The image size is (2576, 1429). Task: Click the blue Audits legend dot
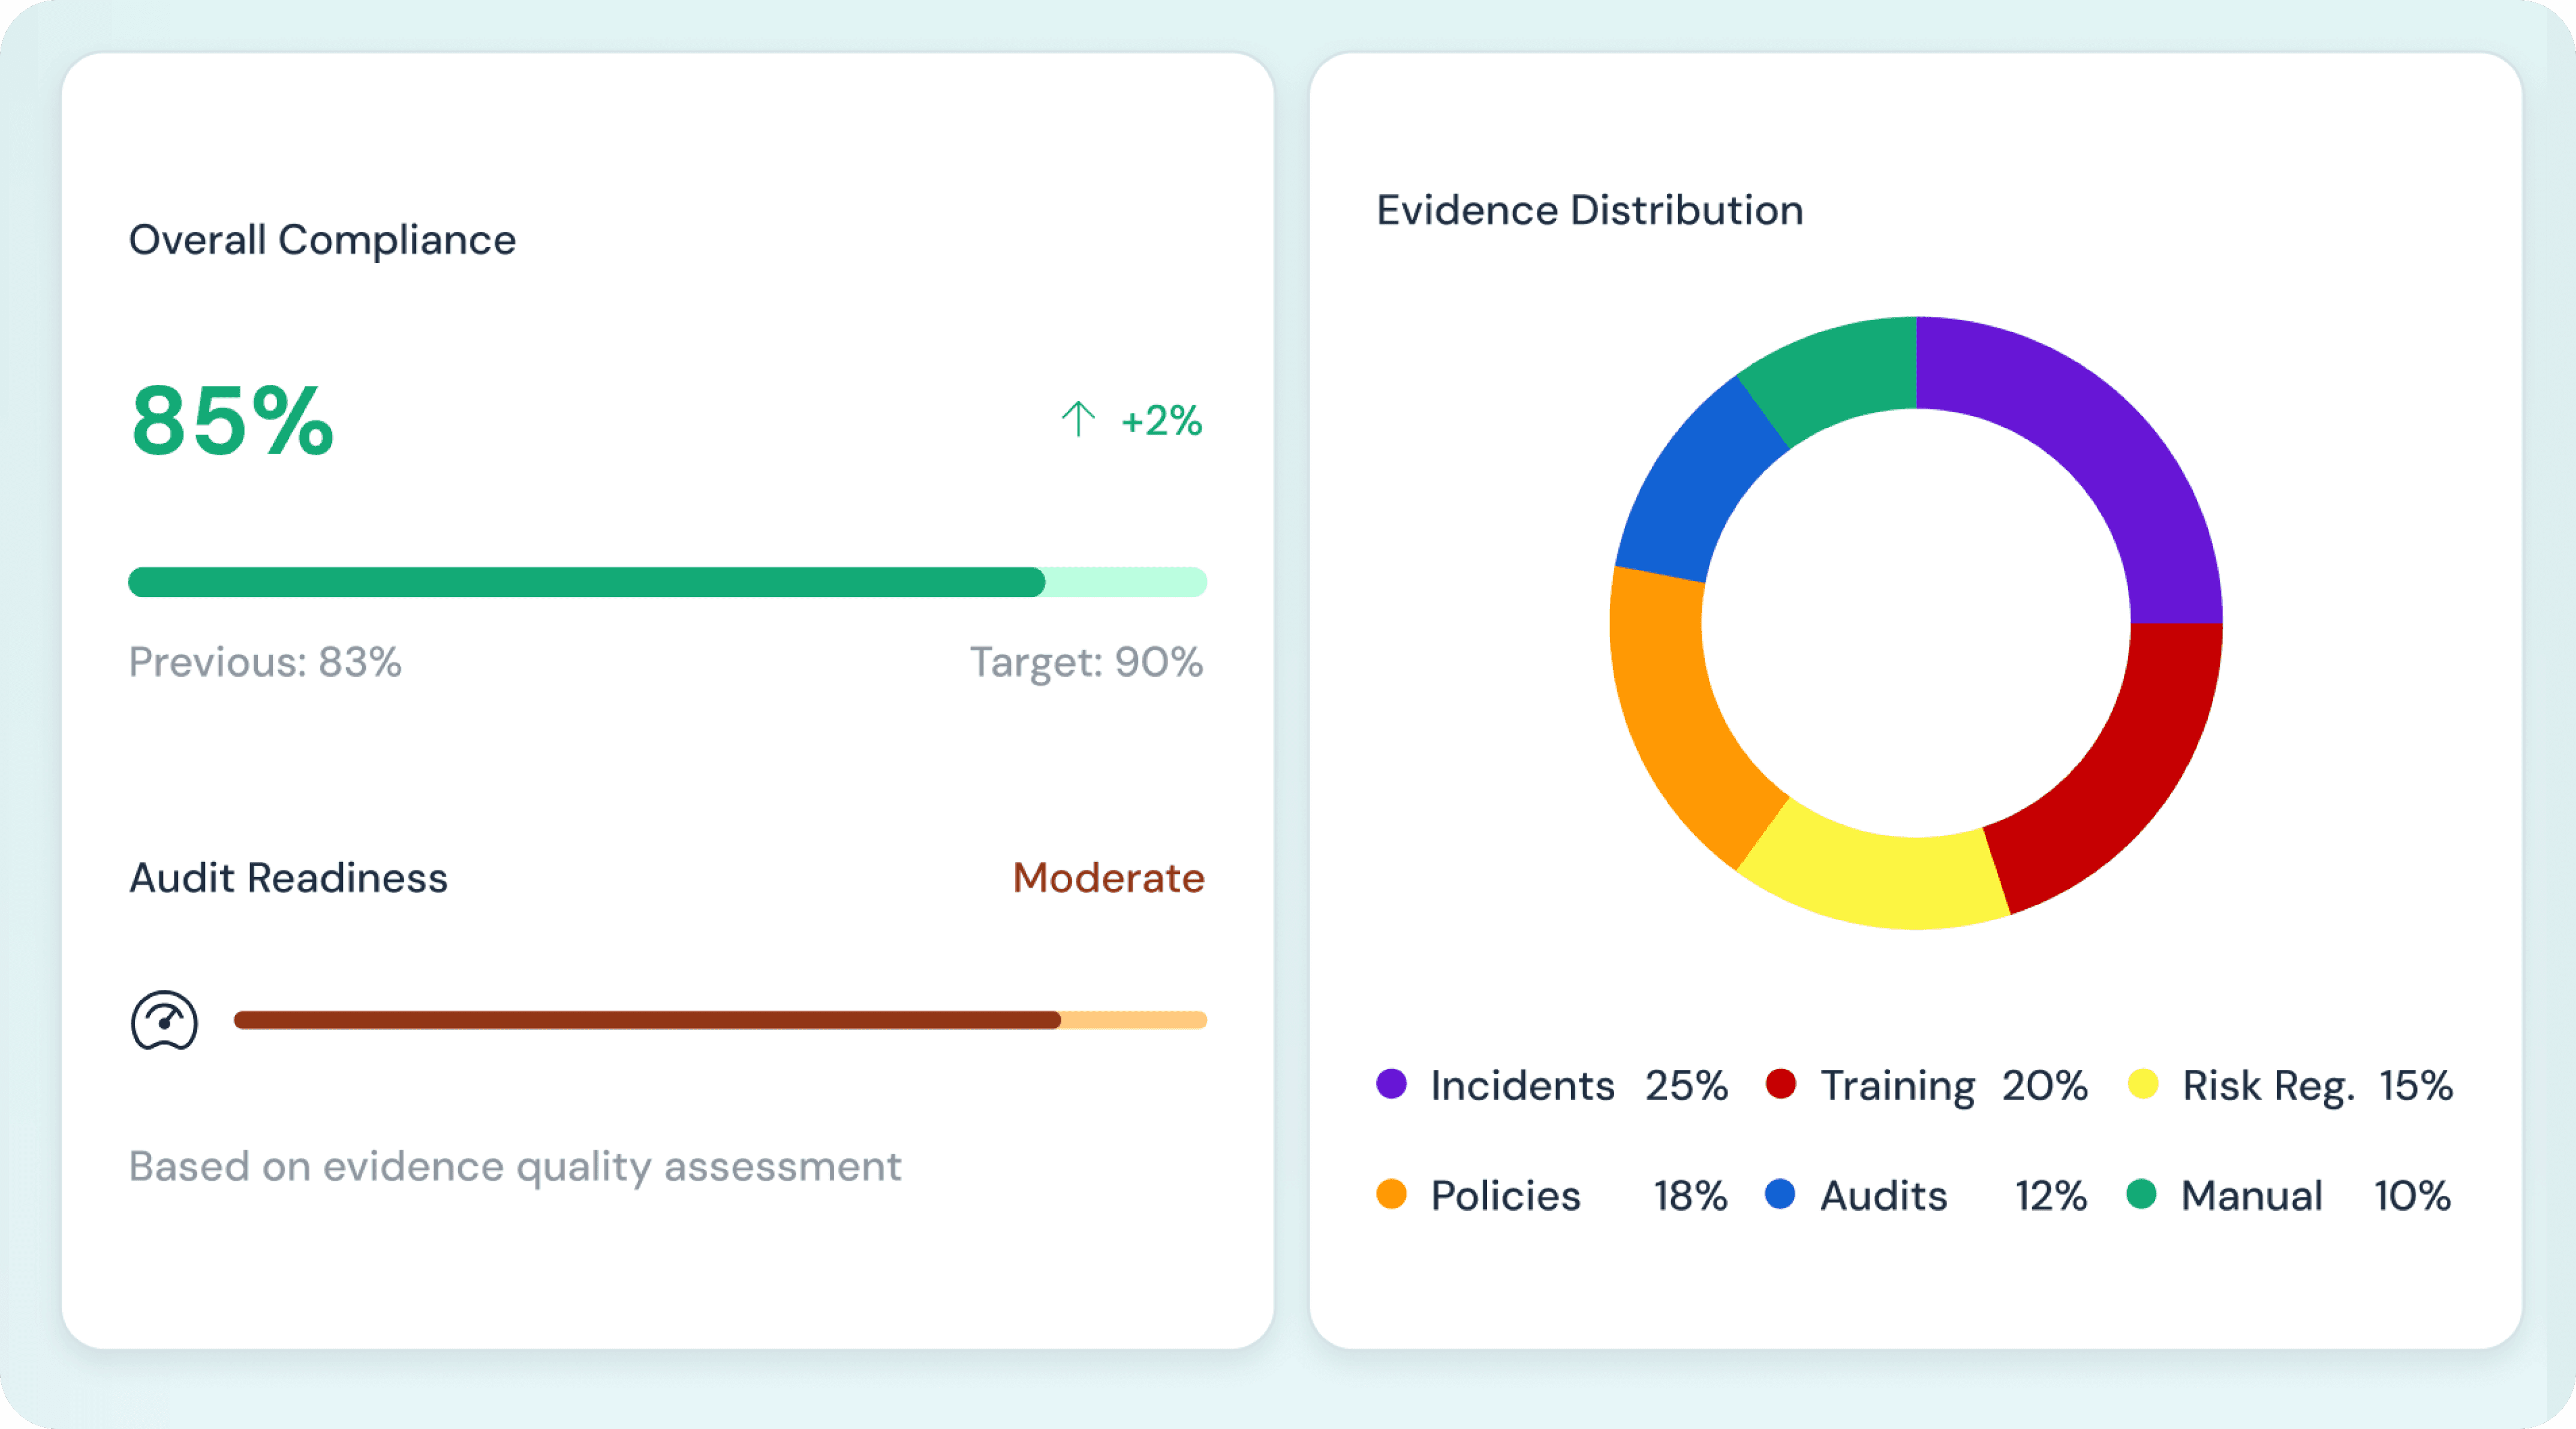(1781, 1194)
